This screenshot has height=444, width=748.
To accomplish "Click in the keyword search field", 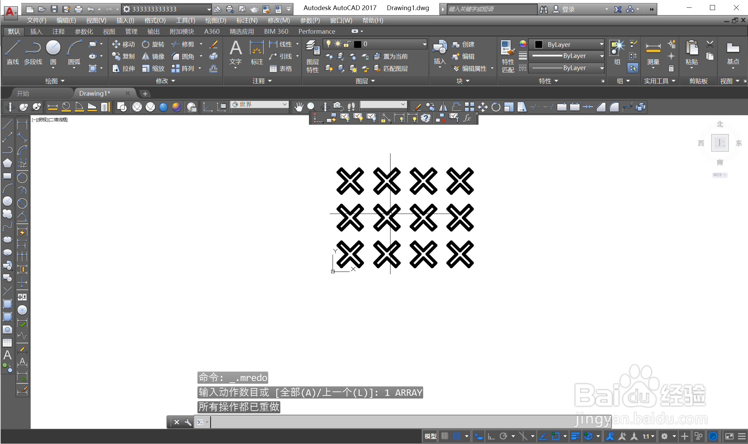I will coord(492,9).
